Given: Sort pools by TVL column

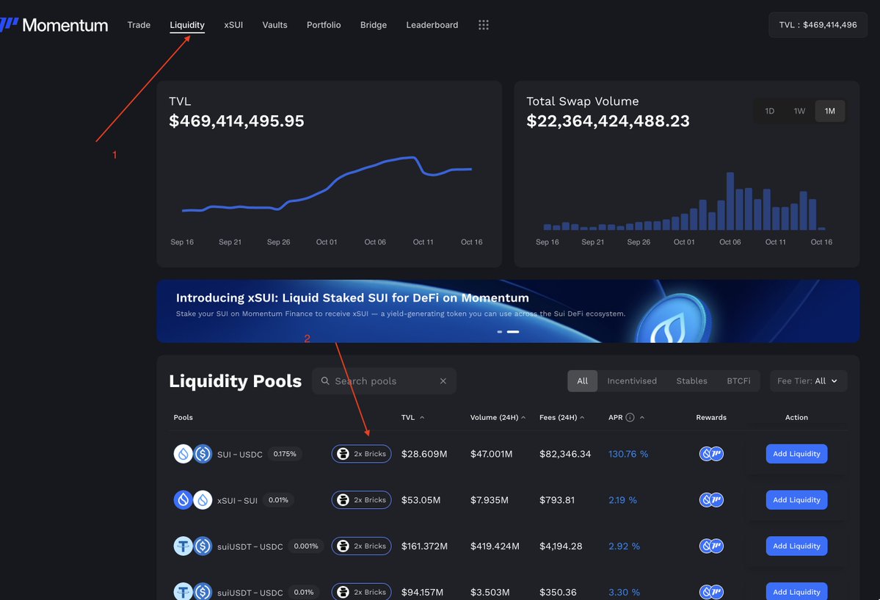Looking at the screenshot, I should 412,417.
